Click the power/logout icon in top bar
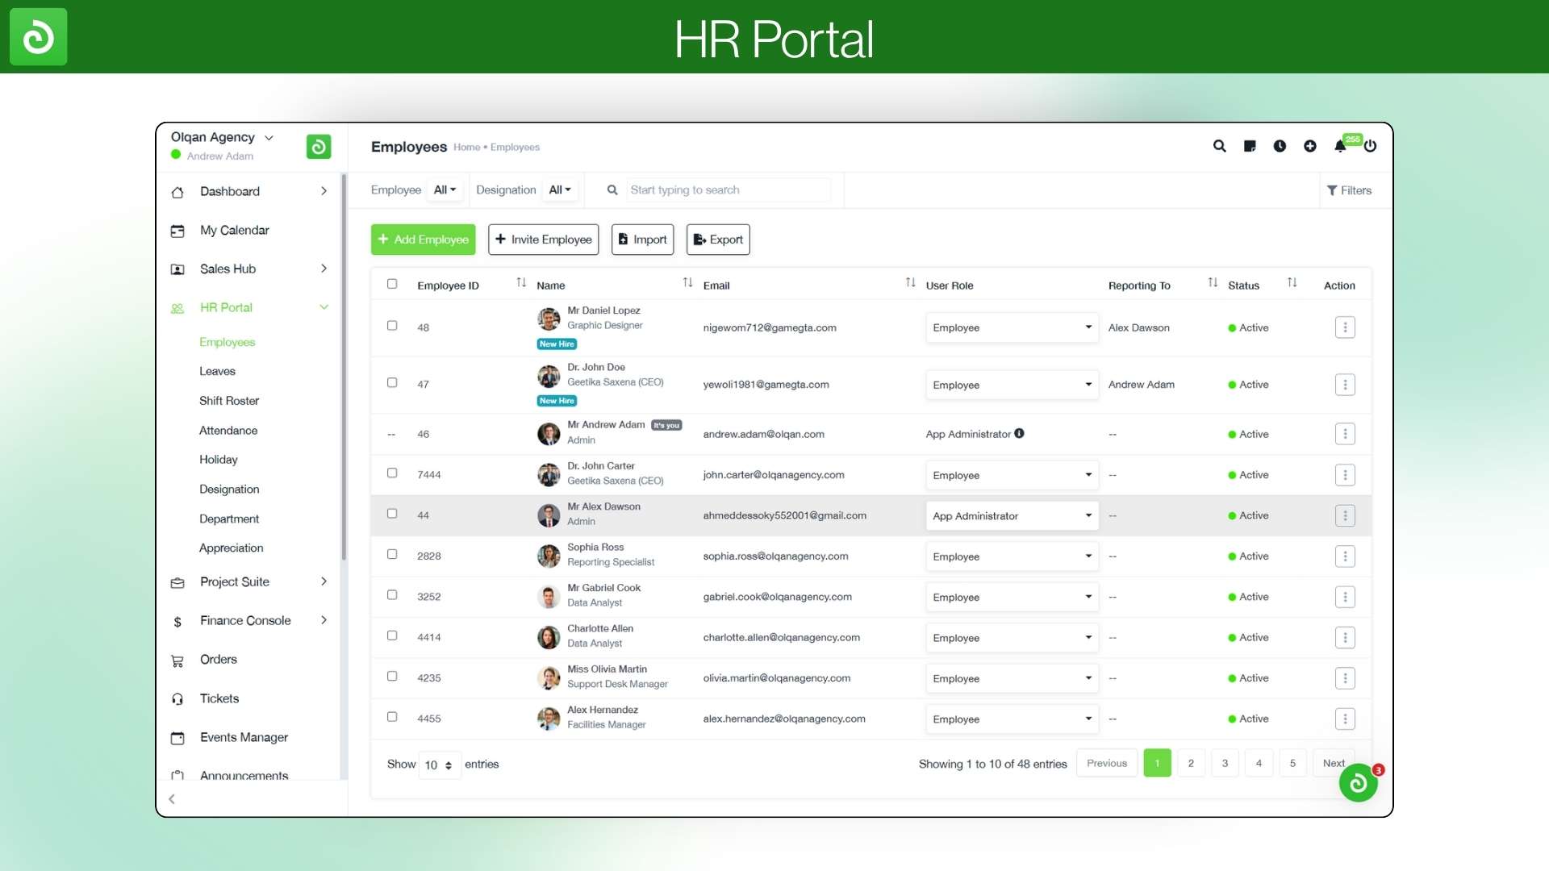This screenshot has width=1549, height=871. [x=1371, y=147]
